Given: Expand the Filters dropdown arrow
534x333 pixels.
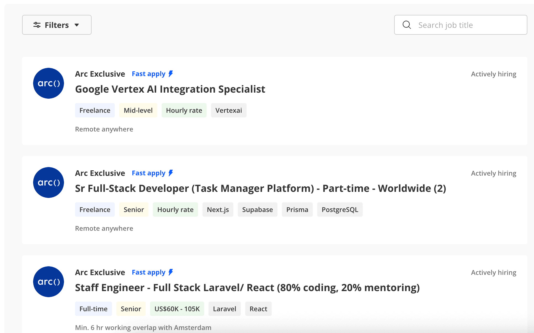Looking at the screenshot, I should click(x=77, y=25).
